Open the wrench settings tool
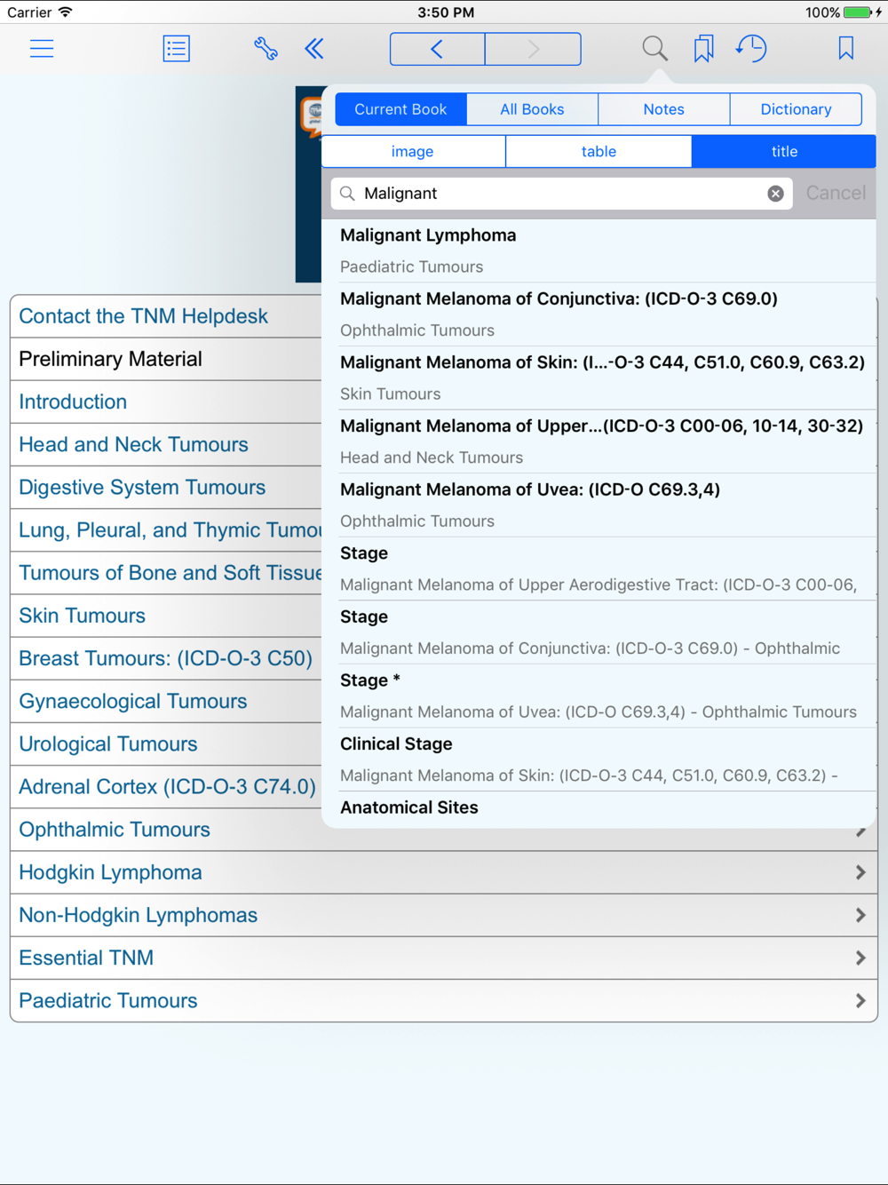Screen dimensions: 888x1185 point(266,49)
